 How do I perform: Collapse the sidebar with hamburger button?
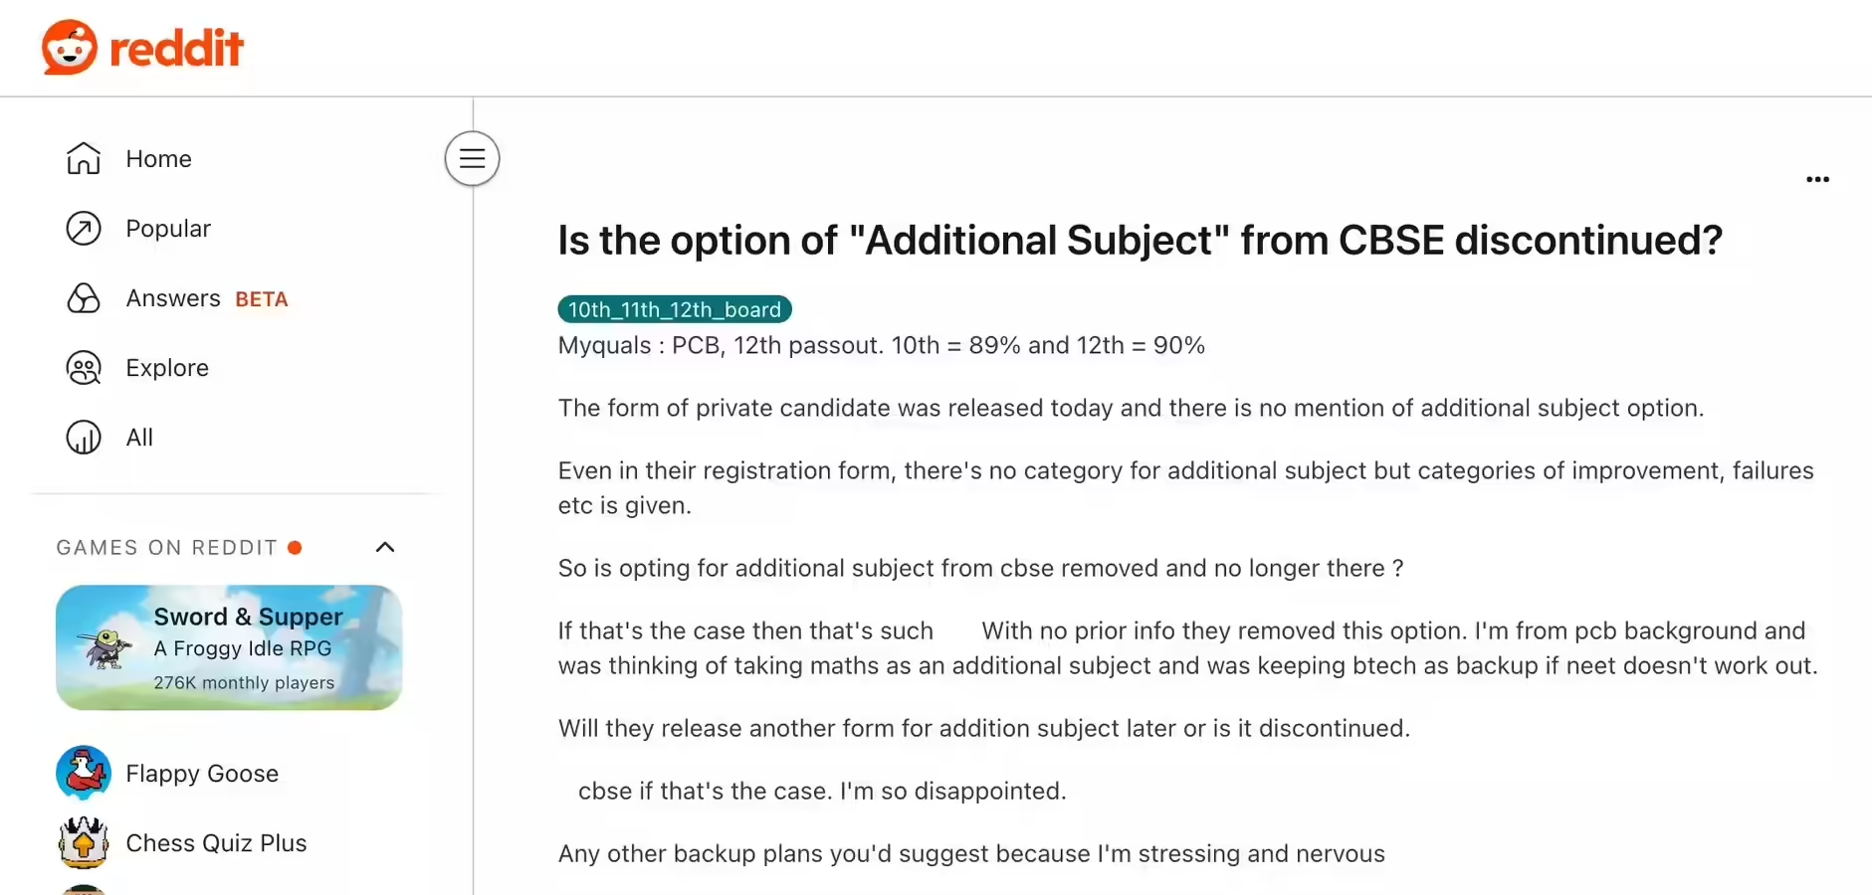(x=472, y=158)
